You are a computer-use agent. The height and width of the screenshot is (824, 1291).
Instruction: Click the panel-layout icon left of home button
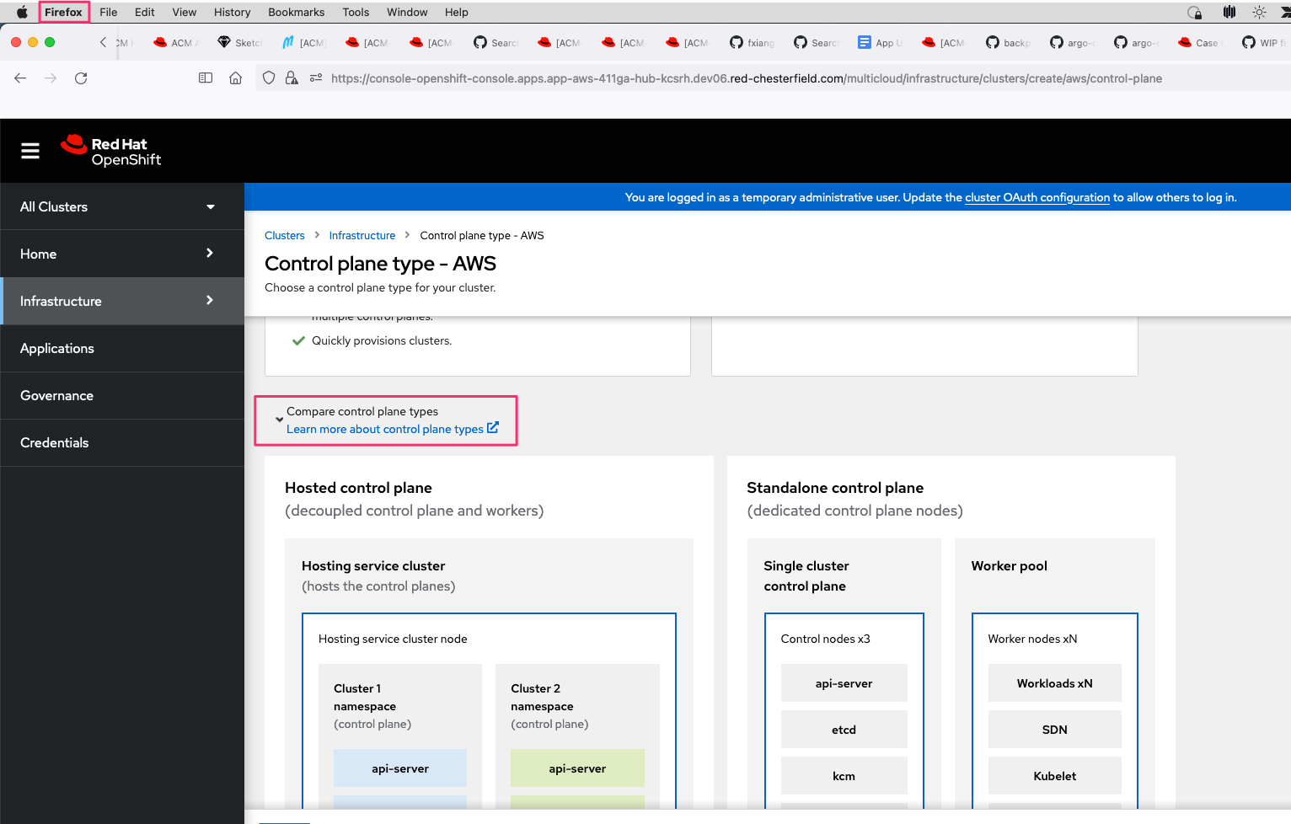206,78
